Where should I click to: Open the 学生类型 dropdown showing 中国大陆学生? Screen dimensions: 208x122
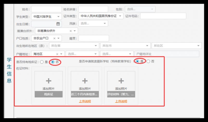coord(47,17)
